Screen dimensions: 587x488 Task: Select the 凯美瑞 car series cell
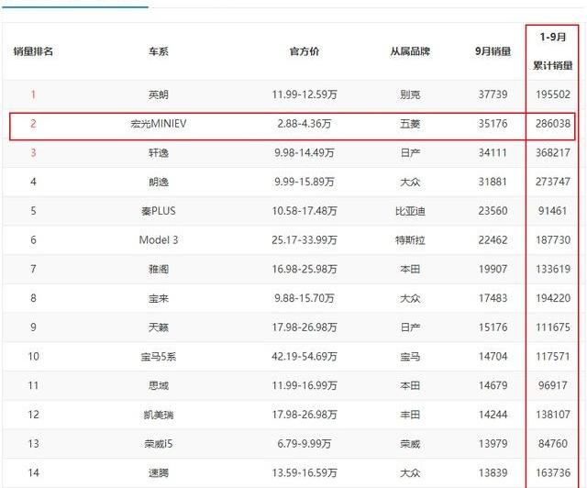[159, 415]
